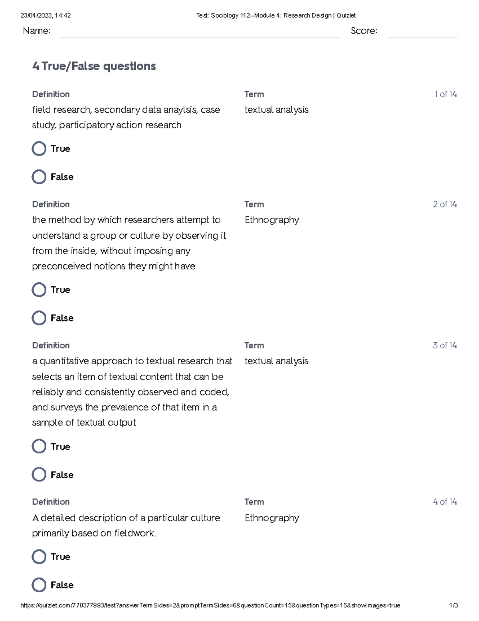Select True for question 1 of 14
479x621 pixels.
[x=39, y=149]
